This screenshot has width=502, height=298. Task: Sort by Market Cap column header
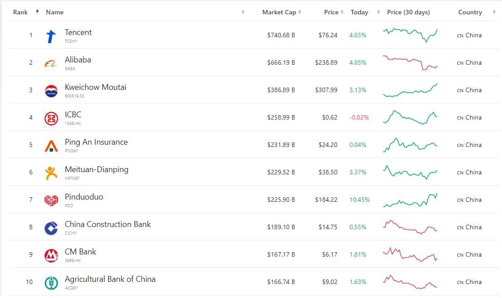279,12
